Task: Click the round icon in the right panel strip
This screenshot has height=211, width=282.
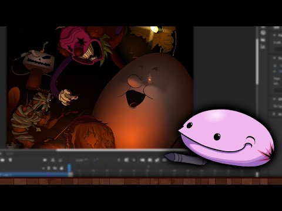Action: [263, 33]
